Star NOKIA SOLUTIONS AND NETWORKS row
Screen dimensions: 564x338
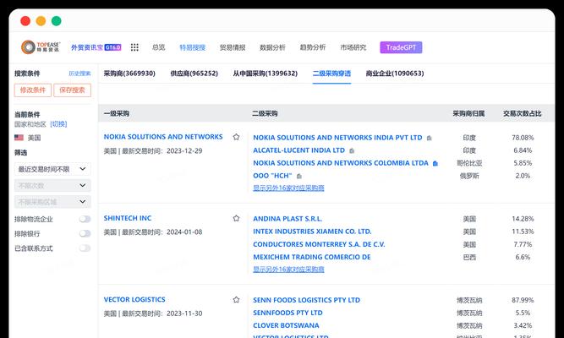tap(236, 137)
